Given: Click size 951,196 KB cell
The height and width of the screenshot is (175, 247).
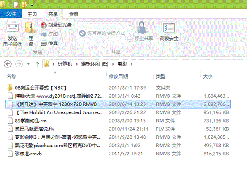Looking at the screenshot, I should (x=216, y=112).
